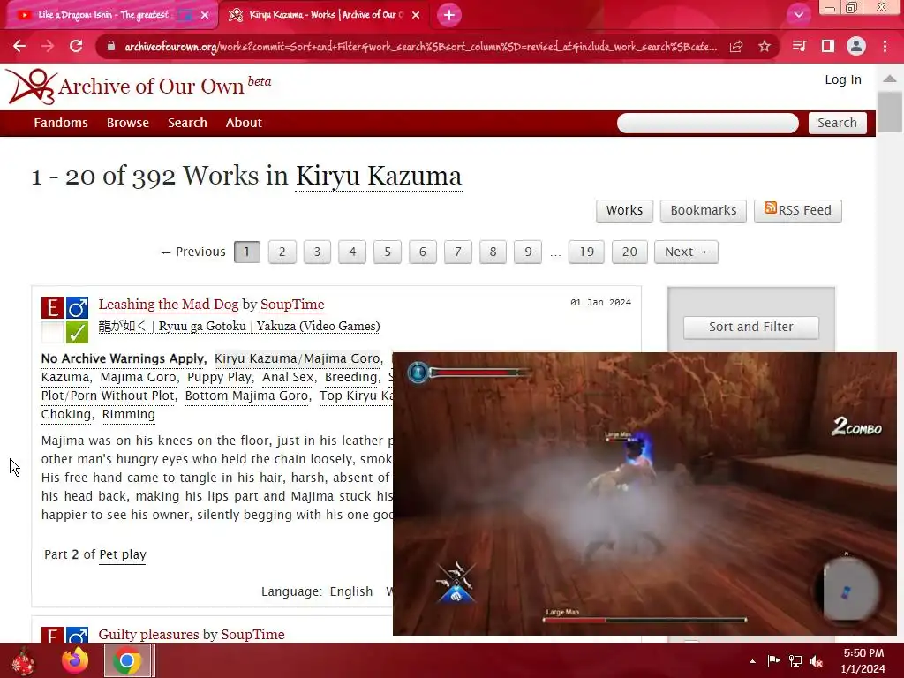This screenshot has height=678, width=904.
Task: Open Firefox from the taskbar
Action: click(x=76, y=660)
